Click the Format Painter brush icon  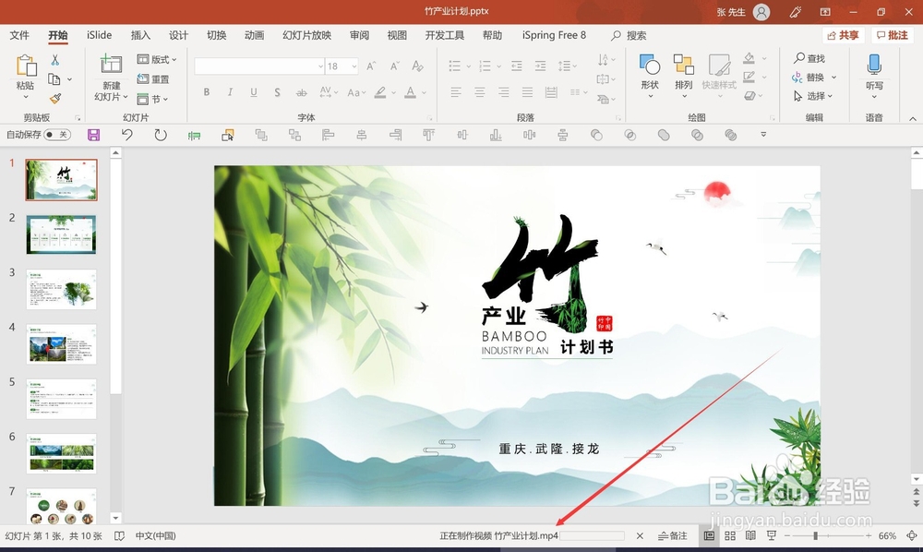[x=55, y=98]
